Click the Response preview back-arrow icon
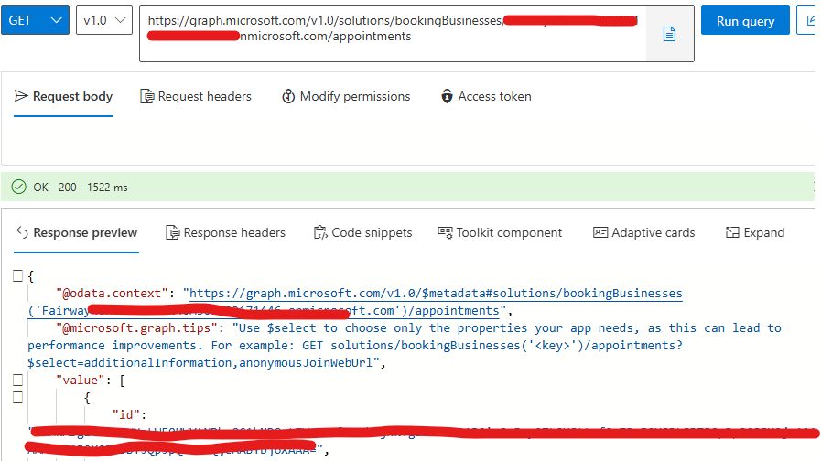821x461 pixels. click(x=22, y=232)
